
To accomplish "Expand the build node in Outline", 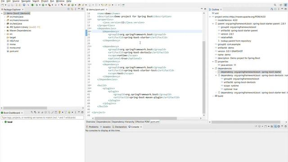I will tap(213, 96).
